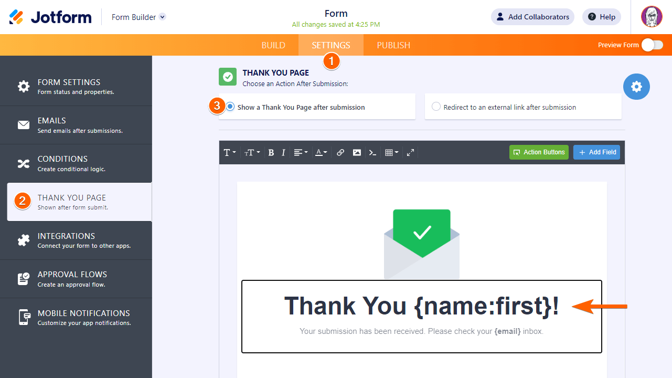The image size is (672, 378).
Task: Expand the editor to fullscreen view
Action: pyautogui.click(x=410, y=152)
